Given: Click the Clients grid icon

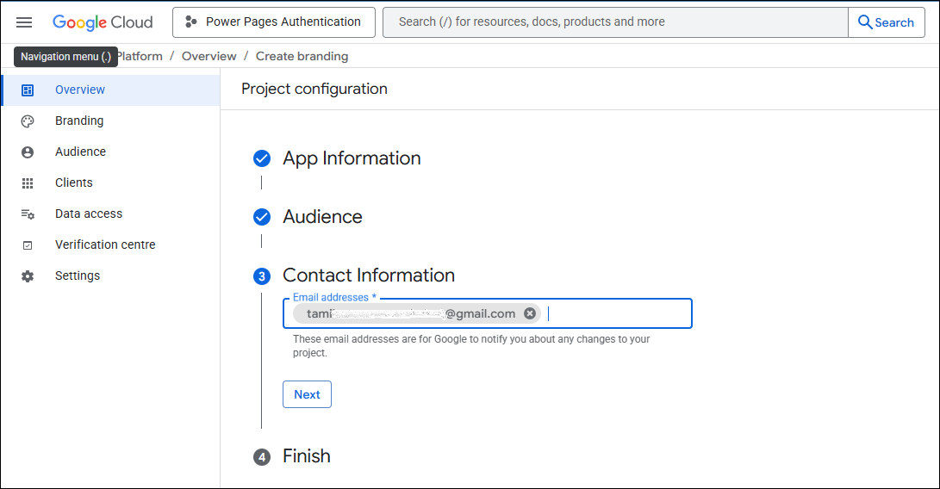Looking at the screenshot, I should (x=28, y=183).
